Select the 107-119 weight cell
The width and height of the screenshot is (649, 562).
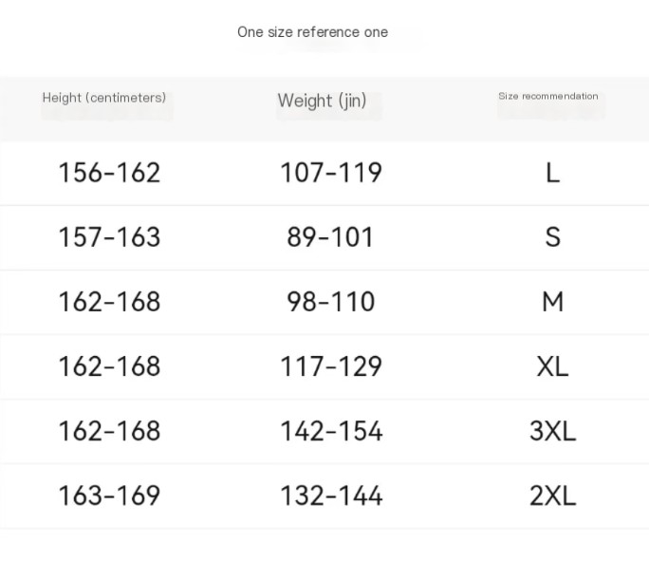[x=331, y=173]
